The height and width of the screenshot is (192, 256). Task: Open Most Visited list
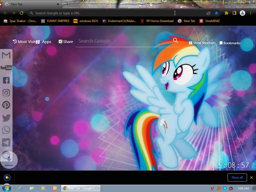pyautogui.click(x=24, y=42)
